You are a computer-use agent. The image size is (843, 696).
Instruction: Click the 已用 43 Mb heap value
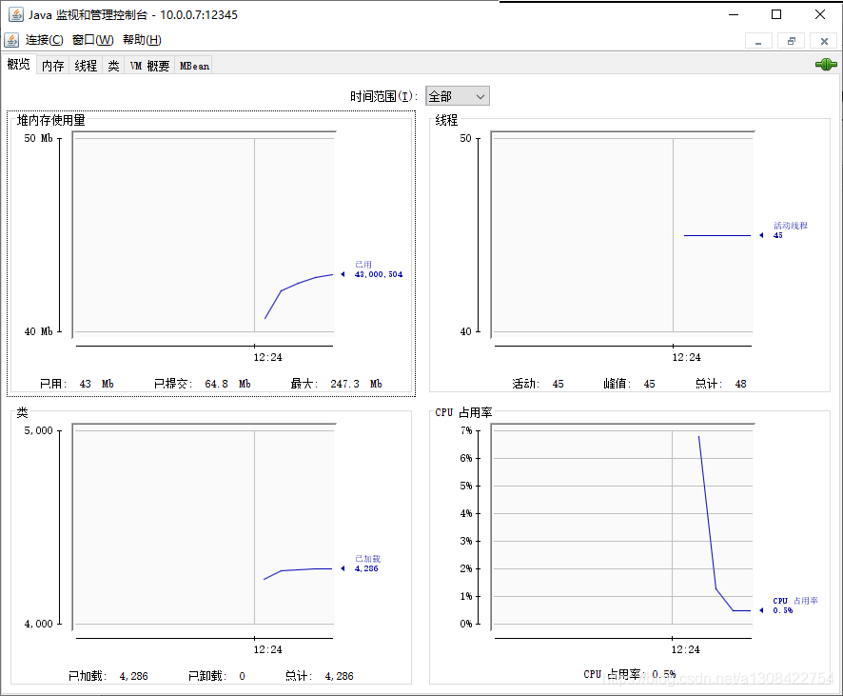[x=76, y=384]
